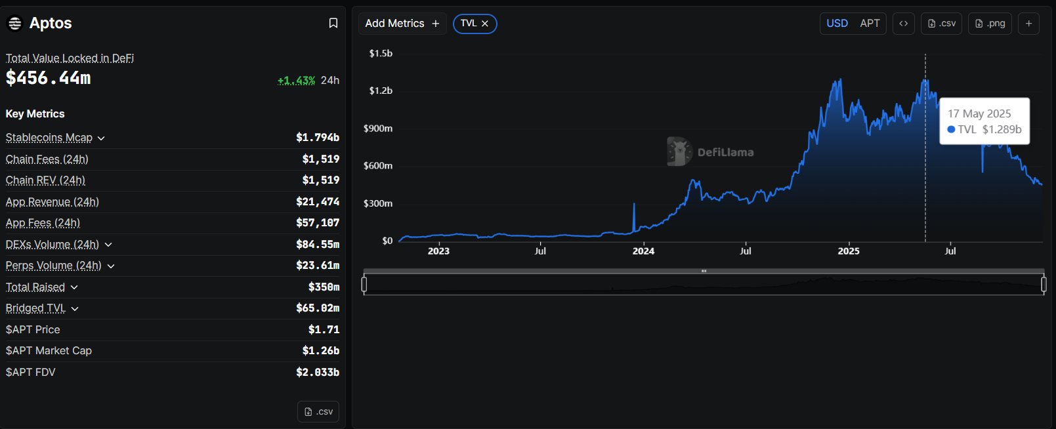Click the right range slider handle
Image resolution: width=1056 pixels, height=429 pixels.
(x=1044, y=284)
